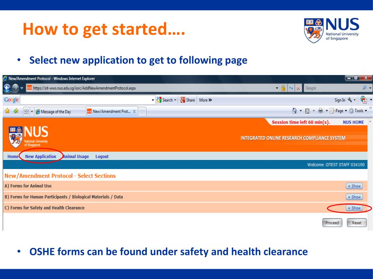
Task: Open the Google toolbar wrench settings icon
Action: 350,100
